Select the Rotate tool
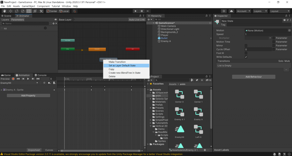 17,11
